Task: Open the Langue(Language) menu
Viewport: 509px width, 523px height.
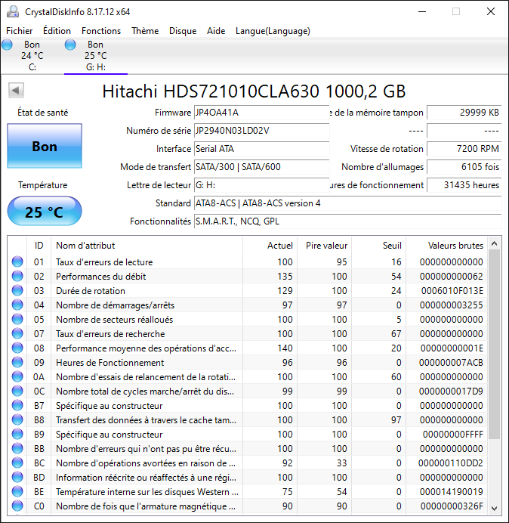Action: pyautogui.click(x=273, y=31)
